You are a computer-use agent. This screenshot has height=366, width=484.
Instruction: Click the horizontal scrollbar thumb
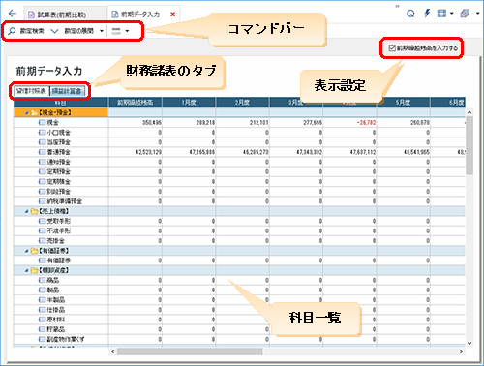point(190,351)
